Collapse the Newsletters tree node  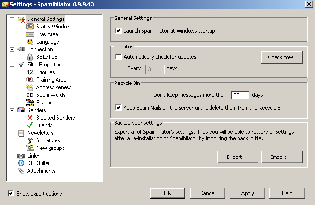point(12,133)
